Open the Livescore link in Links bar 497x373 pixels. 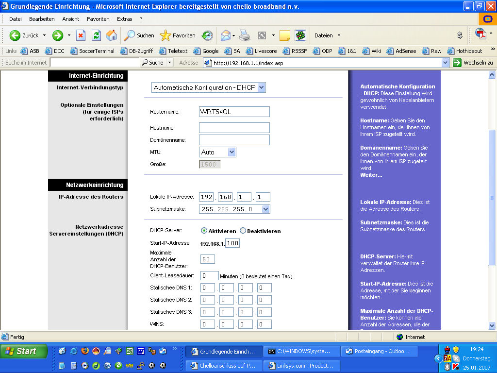click(262, 51)
